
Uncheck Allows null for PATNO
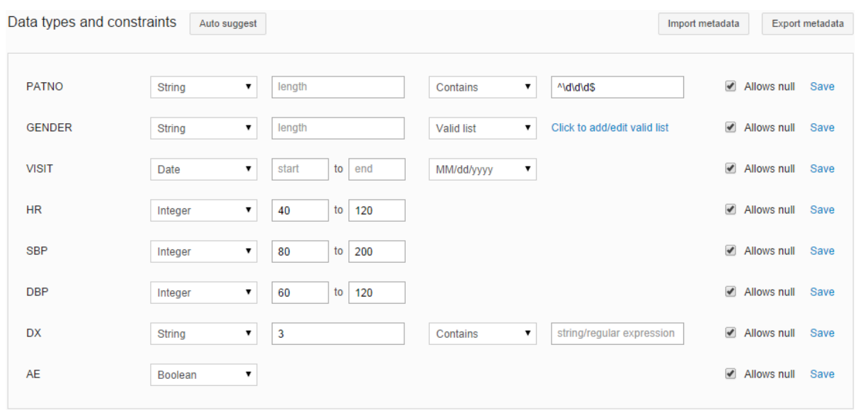click(731, 86)
